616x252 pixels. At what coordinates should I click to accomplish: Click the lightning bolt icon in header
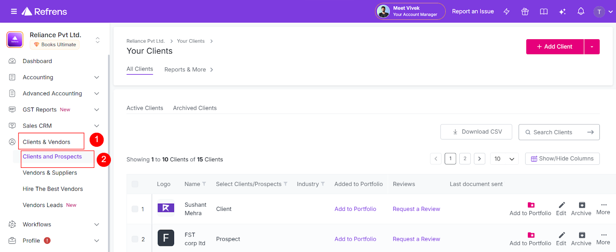tap(507, 12)
